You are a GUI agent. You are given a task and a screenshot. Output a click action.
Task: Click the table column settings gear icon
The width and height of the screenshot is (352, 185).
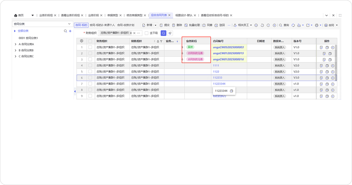pyautogui.click(x=81, y=41)
